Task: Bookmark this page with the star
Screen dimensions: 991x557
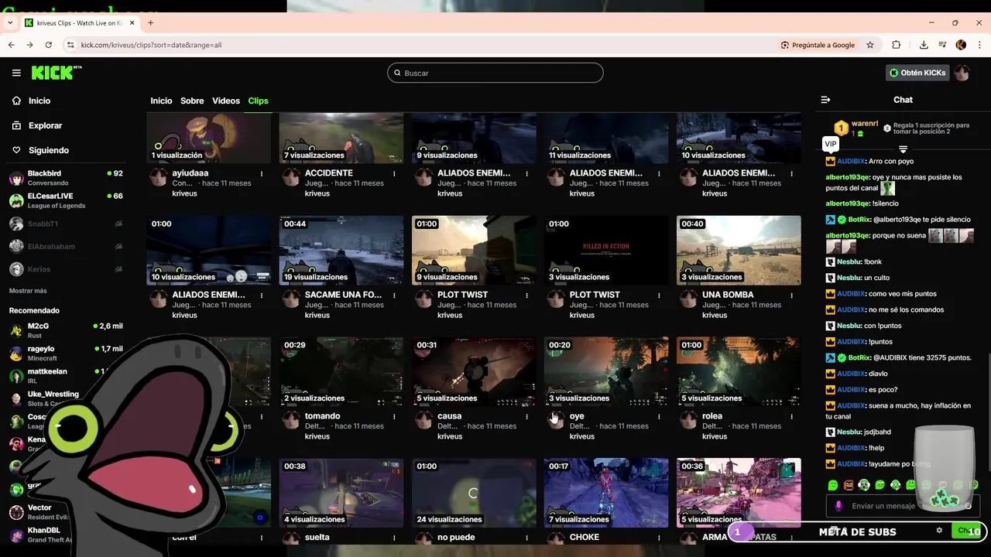Action: (x=870, y=45)
